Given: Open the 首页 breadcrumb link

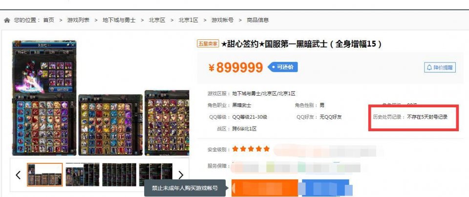Looking at the screenshot, I should 49,20.
